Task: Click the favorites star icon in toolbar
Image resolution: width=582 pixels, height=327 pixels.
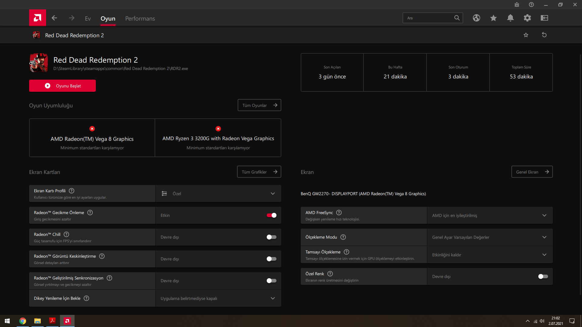Action: click(493, 18)
